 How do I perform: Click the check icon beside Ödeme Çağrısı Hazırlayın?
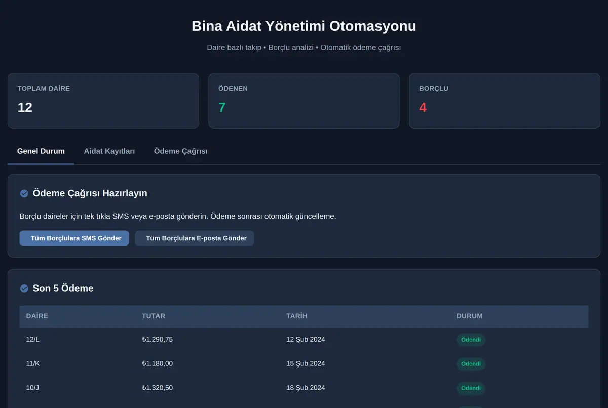click(x=24, y=193)
